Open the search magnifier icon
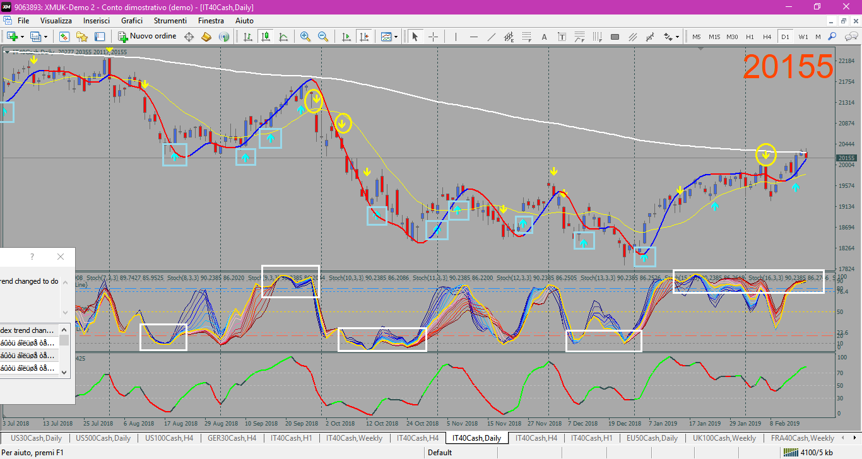Viewport: 862px width, 459px height. point(832,37)
